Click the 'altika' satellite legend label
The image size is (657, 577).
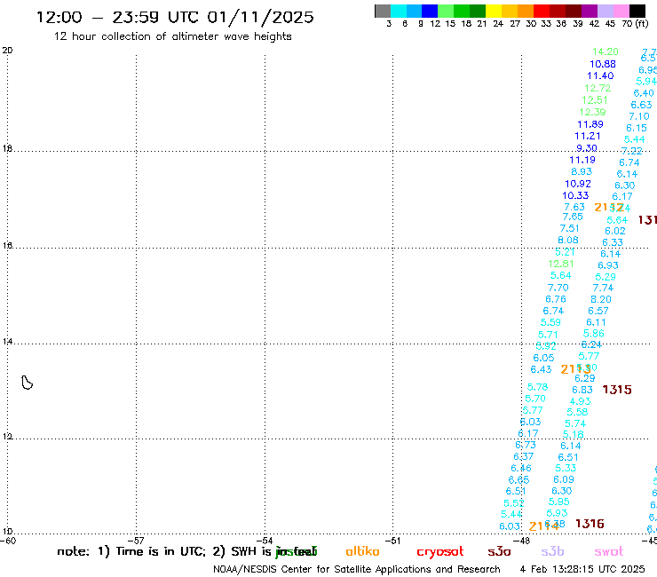tap(362, 551)
